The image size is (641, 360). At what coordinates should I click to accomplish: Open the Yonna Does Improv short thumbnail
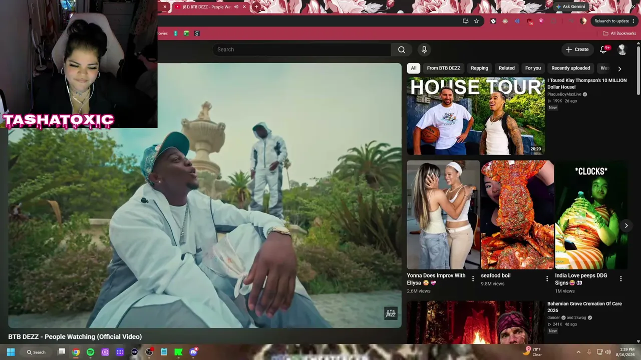coord(443,215)
